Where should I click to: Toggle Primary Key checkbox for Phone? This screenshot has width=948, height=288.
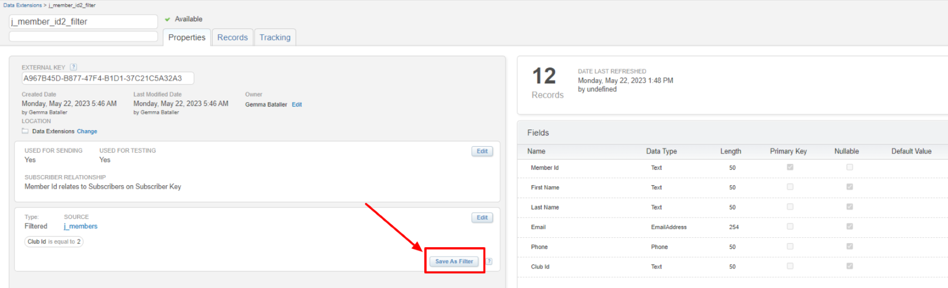tap(790, 247)
